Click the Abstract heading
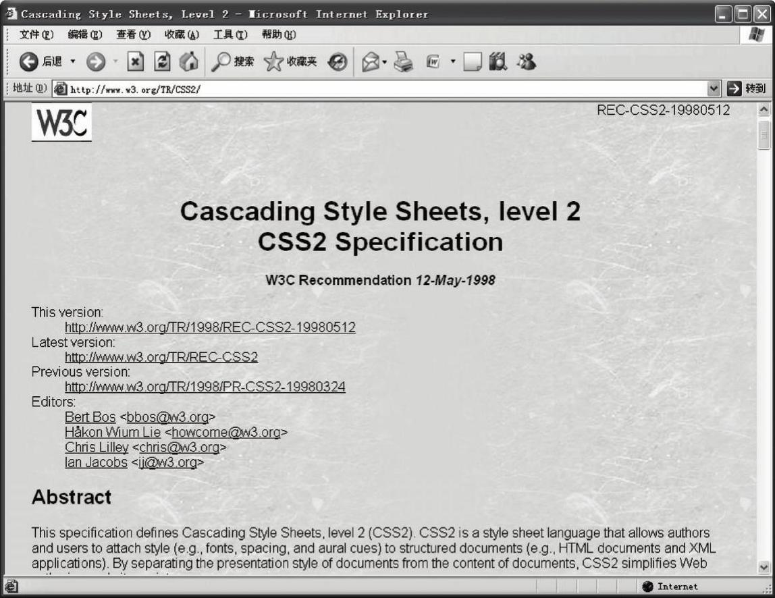Screen dimensions: 775x598 click(72, 497)
